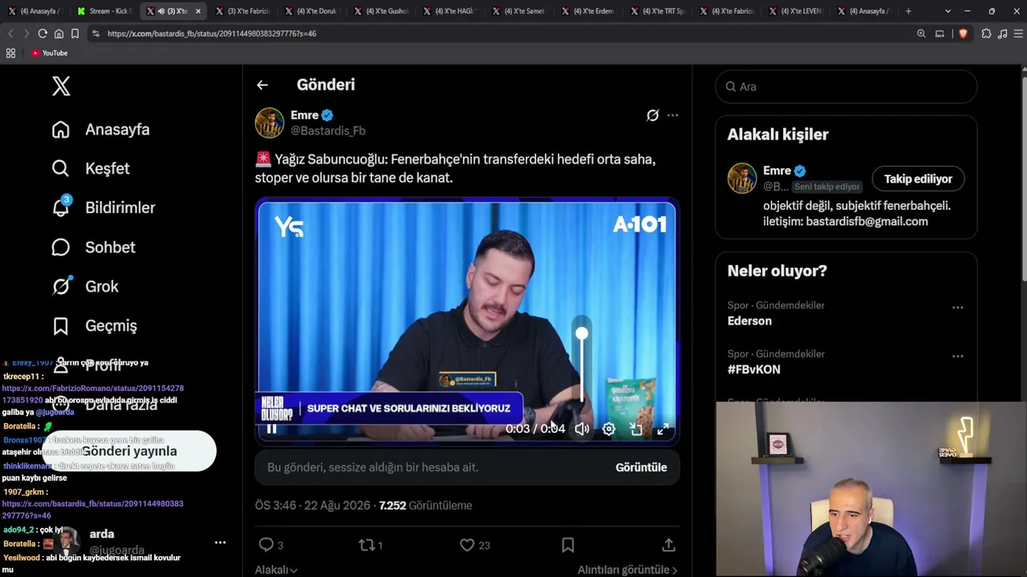This screenshot has width=1027, height=577.
Task: Open more options for #FBvKON trend
Action: pos(957,356)
